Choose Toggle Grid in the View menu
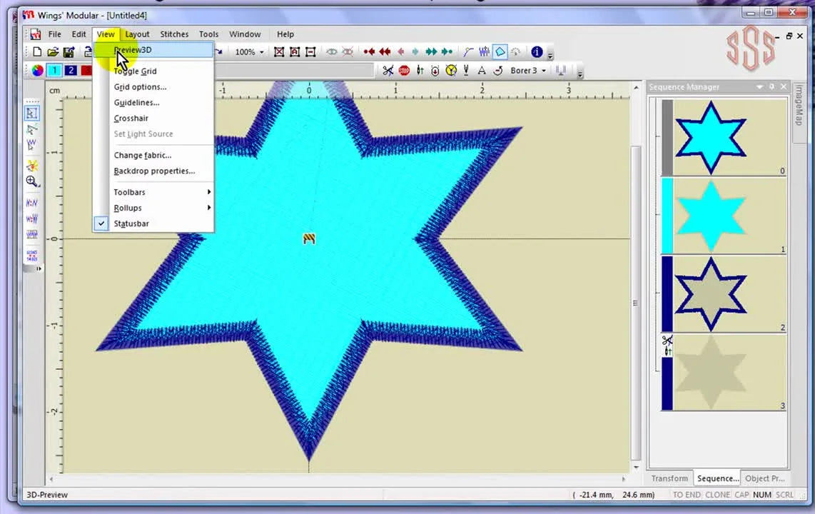Image resolution: width=815 pixels, height=514 pixels. [154, 71]
